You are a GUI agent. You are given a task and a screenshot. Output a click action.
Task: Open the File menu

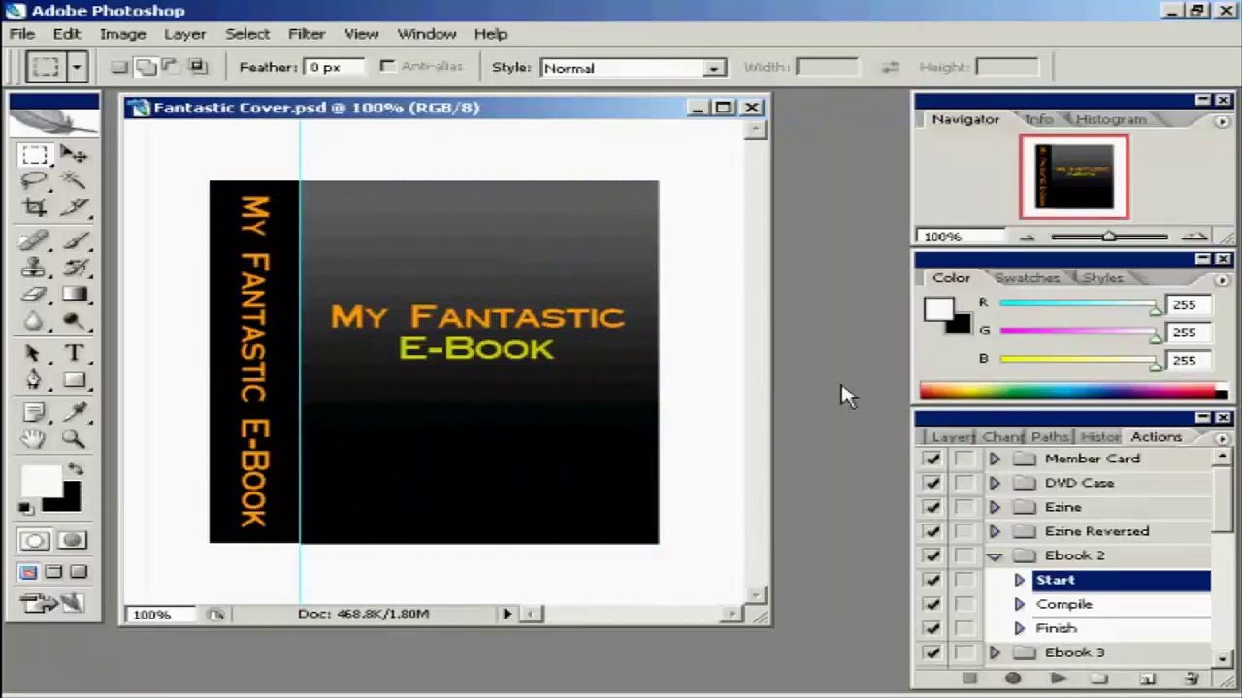coord(22,34)
